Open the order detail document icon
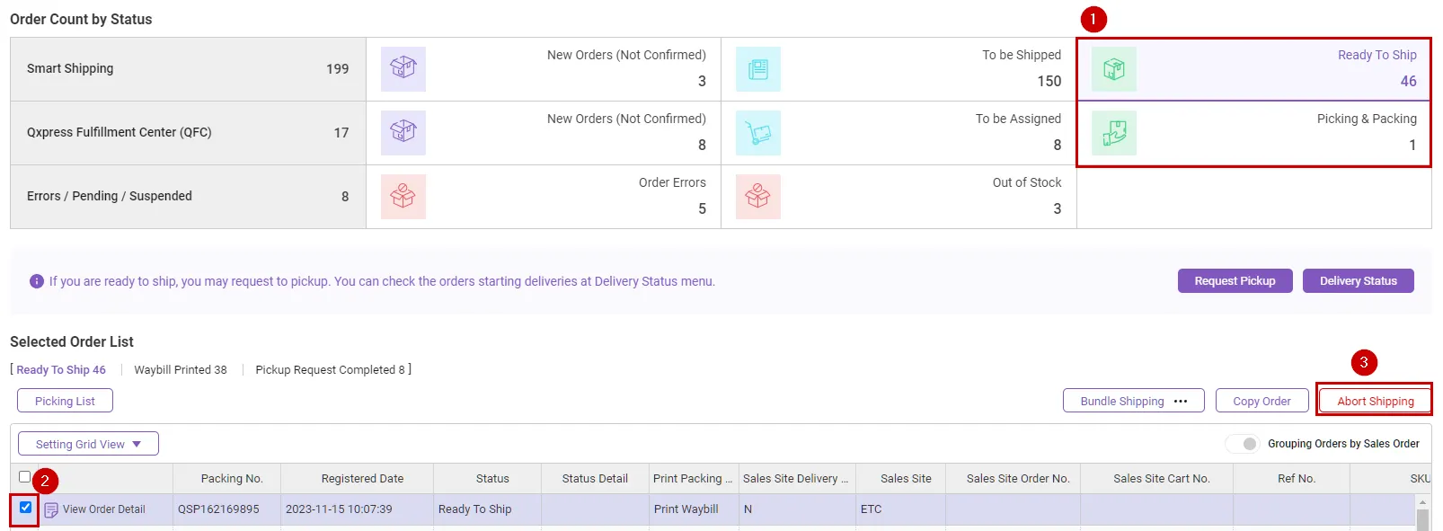1443x531 pixels. coord(51,509)
